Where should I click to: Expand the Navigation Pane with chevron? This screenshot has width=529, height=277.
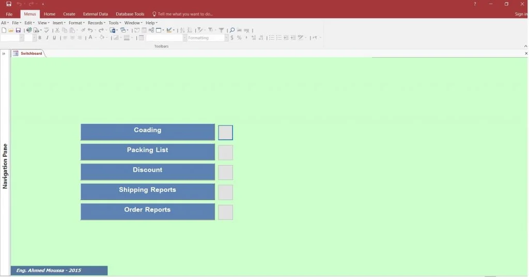[4, 54]
